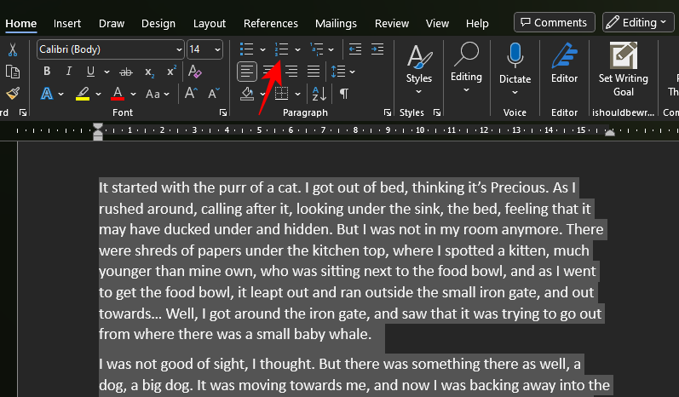Toggle show paragraph marks
The height and width of the screenshot is (397, 679).
click(x=344, y=94)
